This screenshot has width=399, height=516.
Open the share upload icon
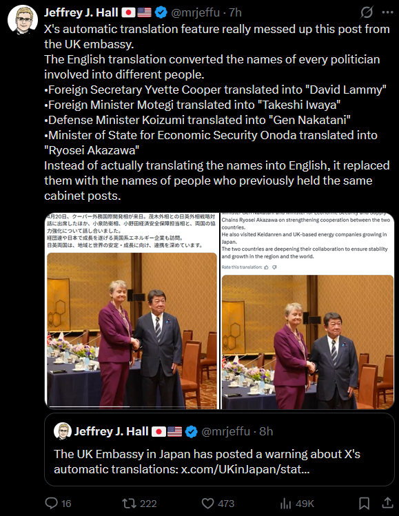[388, 503]
